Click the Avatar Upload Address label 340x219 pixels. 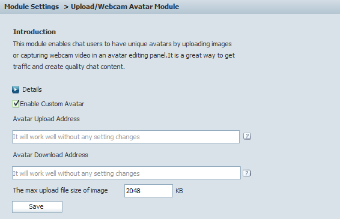point(46,119)
